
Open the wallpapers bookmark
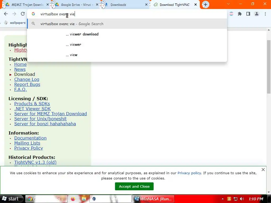tap(15, 23)
